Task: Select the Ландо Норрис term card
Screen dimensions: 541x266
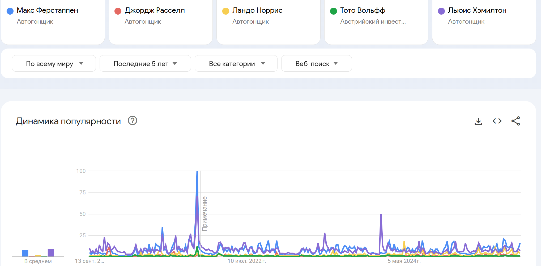Action: [x=269, y=22]
